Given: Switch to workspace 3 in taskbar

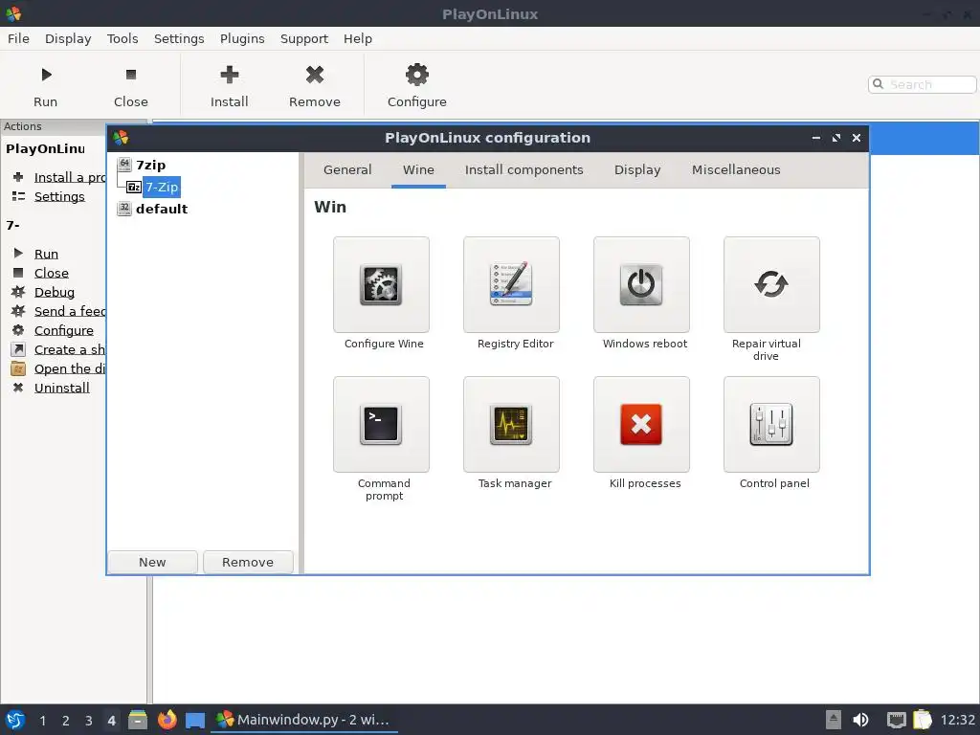Looking at the screenshot, I should pos(89,721).
